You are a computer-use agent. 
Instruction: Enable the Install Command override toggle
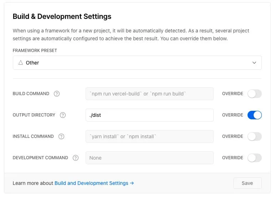point(254,136)
